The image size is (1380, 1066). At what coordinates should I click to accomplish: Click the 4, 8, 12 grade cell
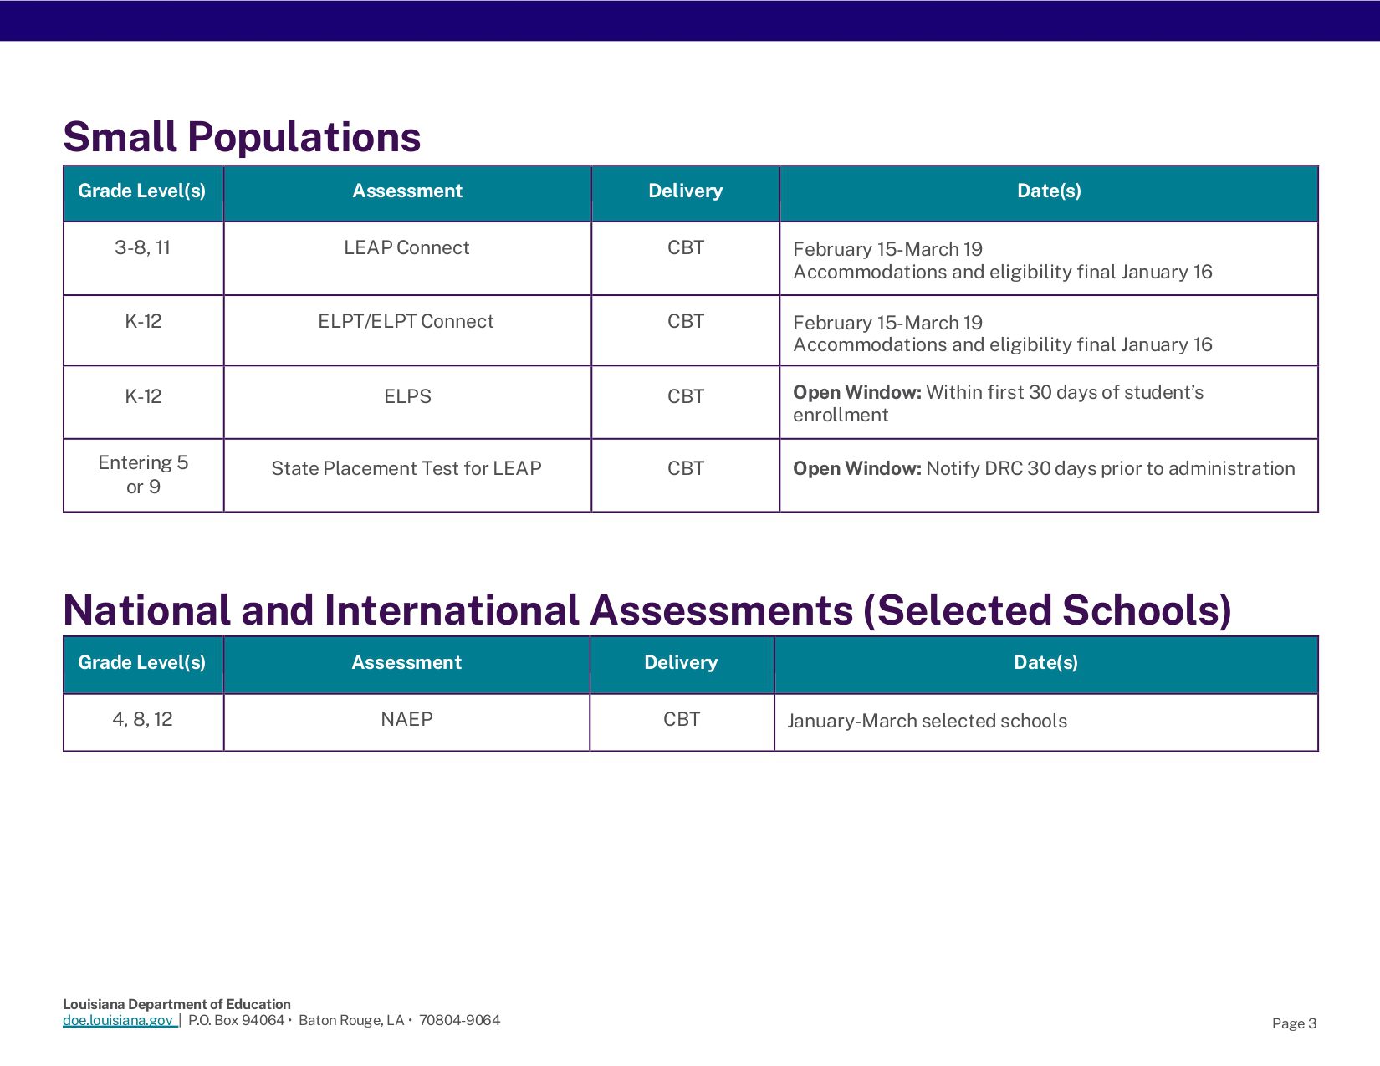pos(143,720)
